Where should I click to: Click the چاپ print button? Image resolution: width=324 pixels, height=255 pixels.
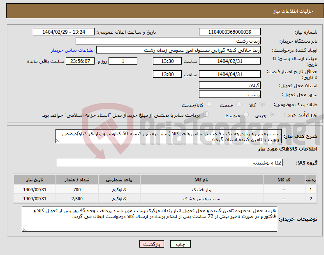point(181,244)
